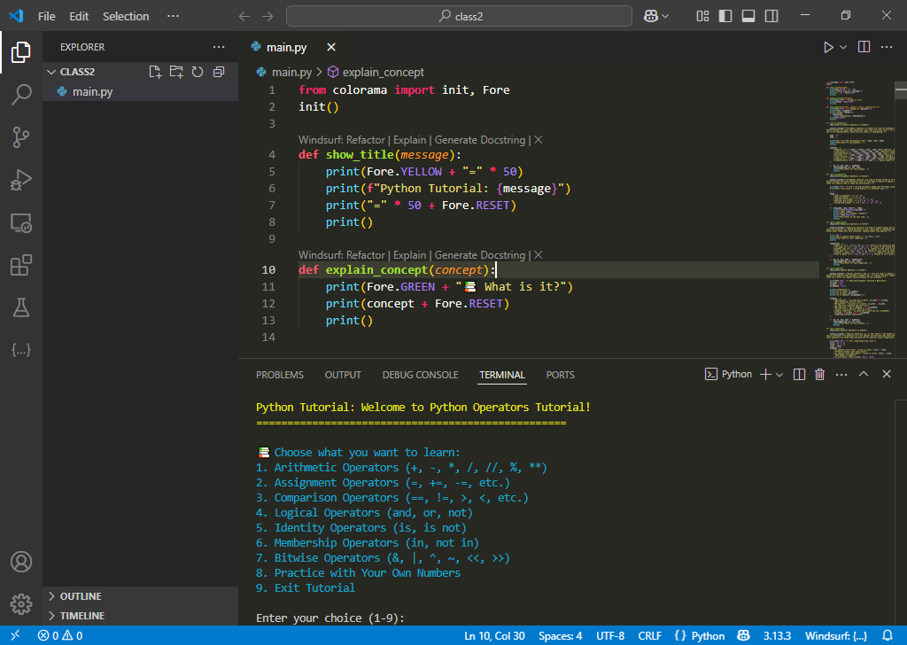Split the terminal panel
This screenshot has height=645, width=907.
click(x=799, y=374)
